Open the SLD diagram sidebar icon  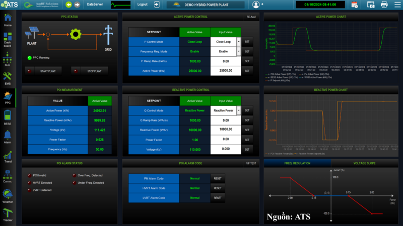coord(7,58)
